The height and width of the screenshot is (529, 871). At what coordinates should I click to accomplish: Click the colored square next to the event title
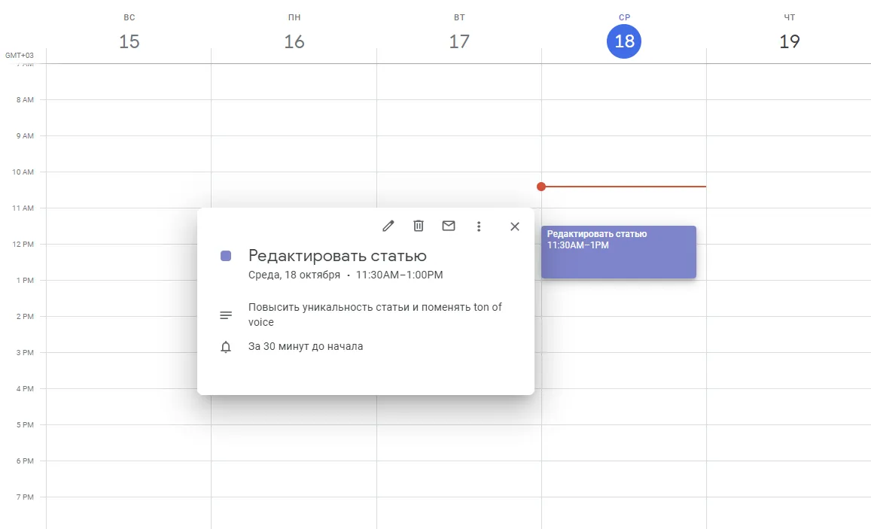click(x=225, y=257)
